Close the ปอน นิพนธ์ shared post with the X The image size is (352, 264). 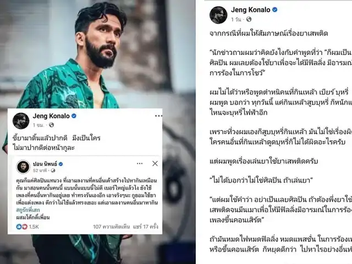(155, 163)
